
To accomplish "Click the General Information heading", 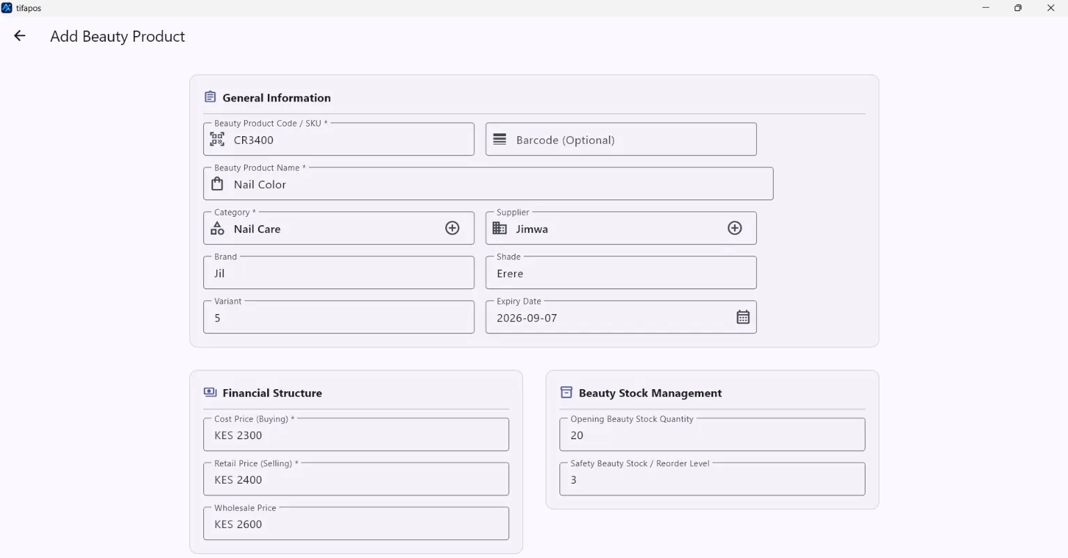I will click(x=276, y=97).
